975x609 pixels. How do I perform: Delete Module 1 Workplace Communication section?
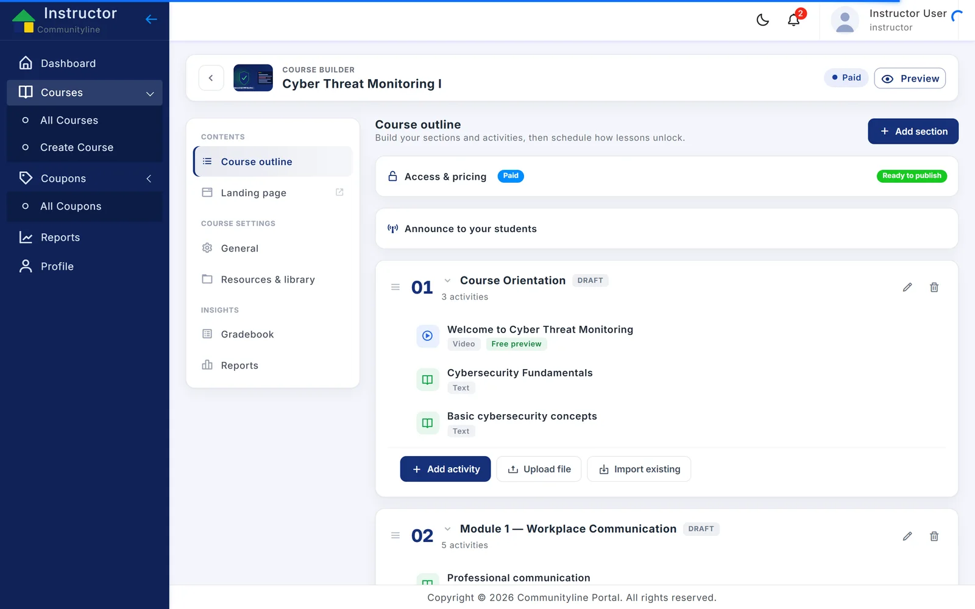point(934,537)
